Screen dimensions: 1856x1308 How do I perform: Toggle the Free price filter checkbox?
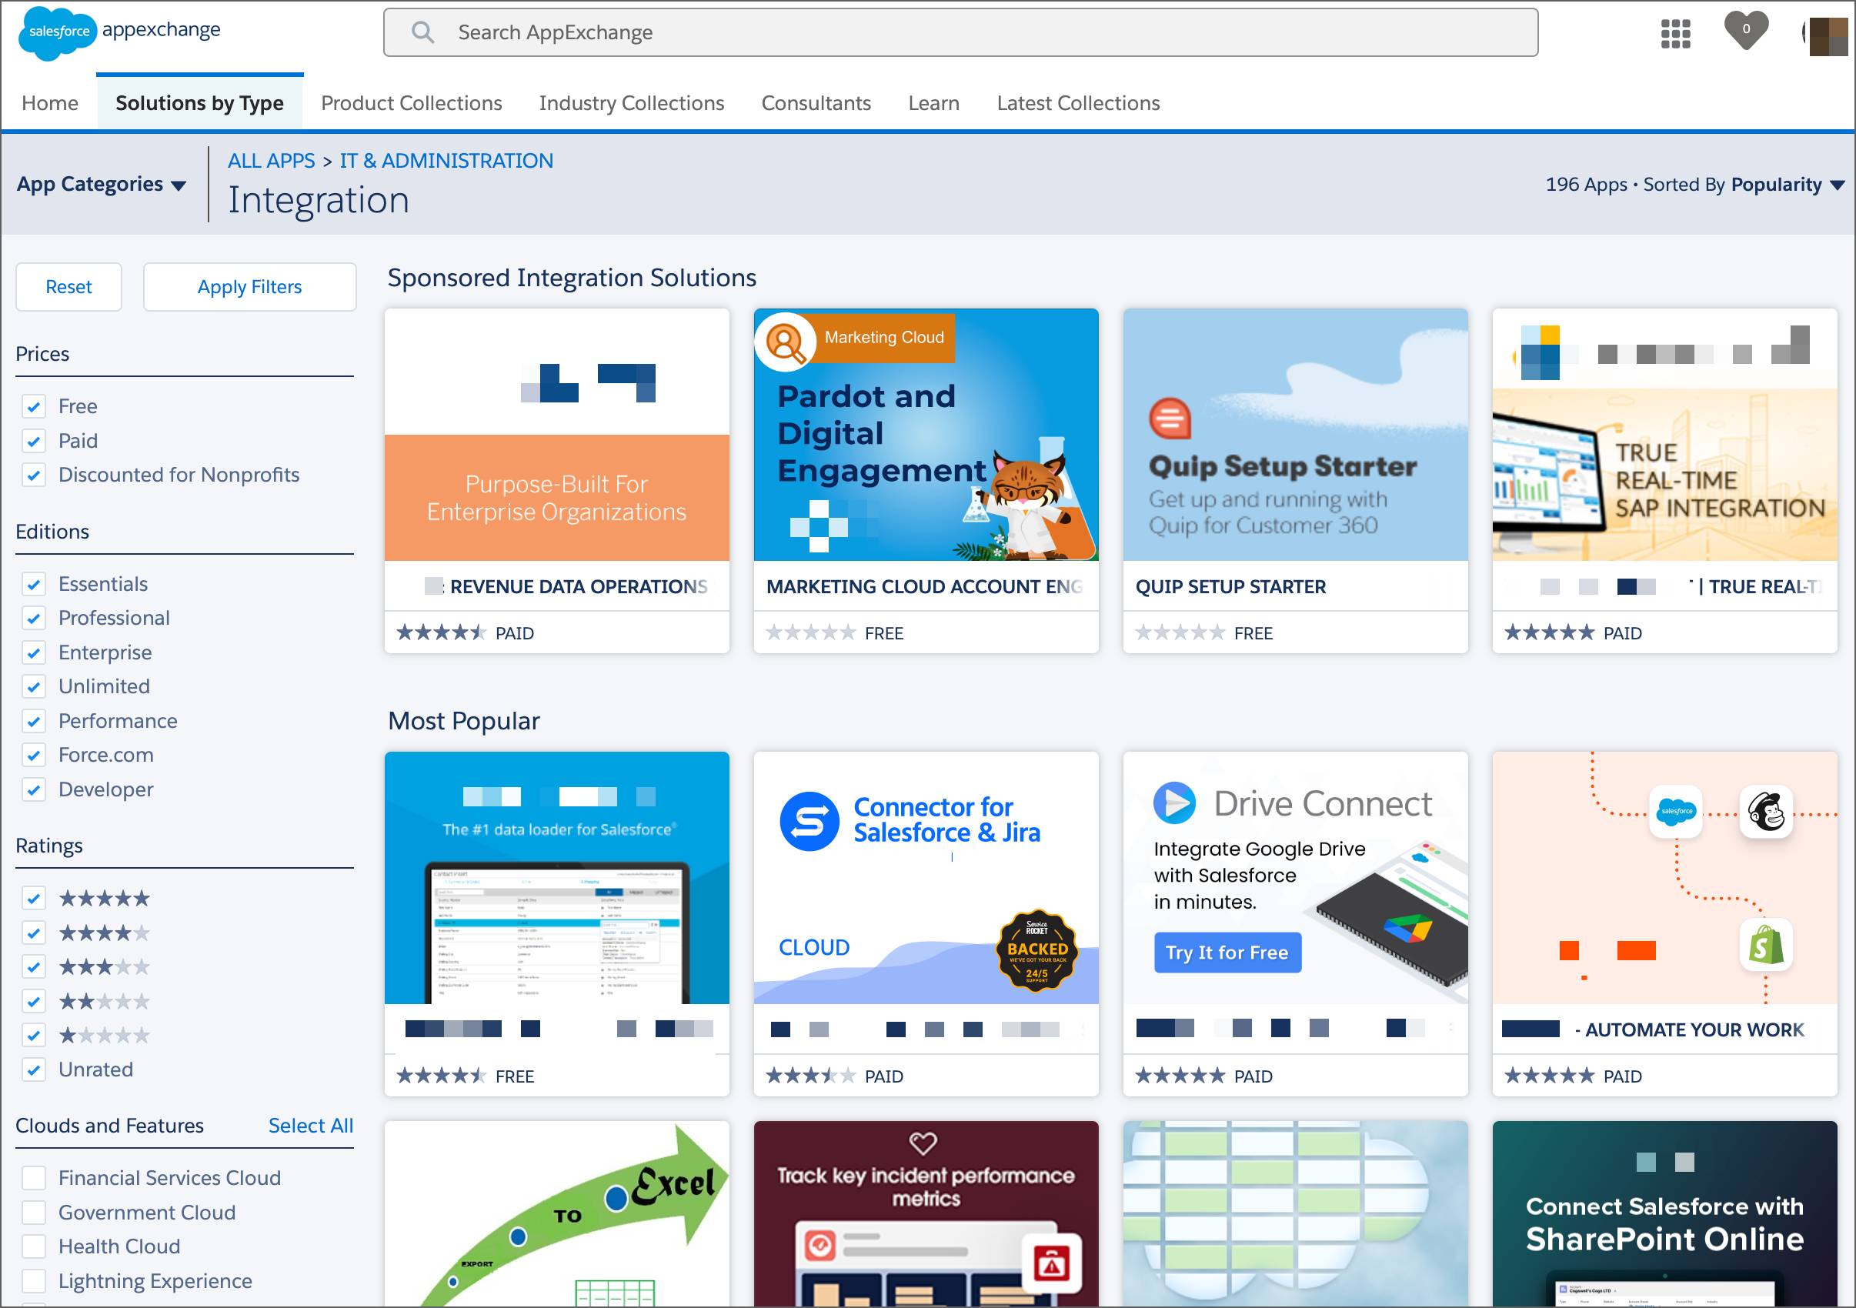[35, 406]
